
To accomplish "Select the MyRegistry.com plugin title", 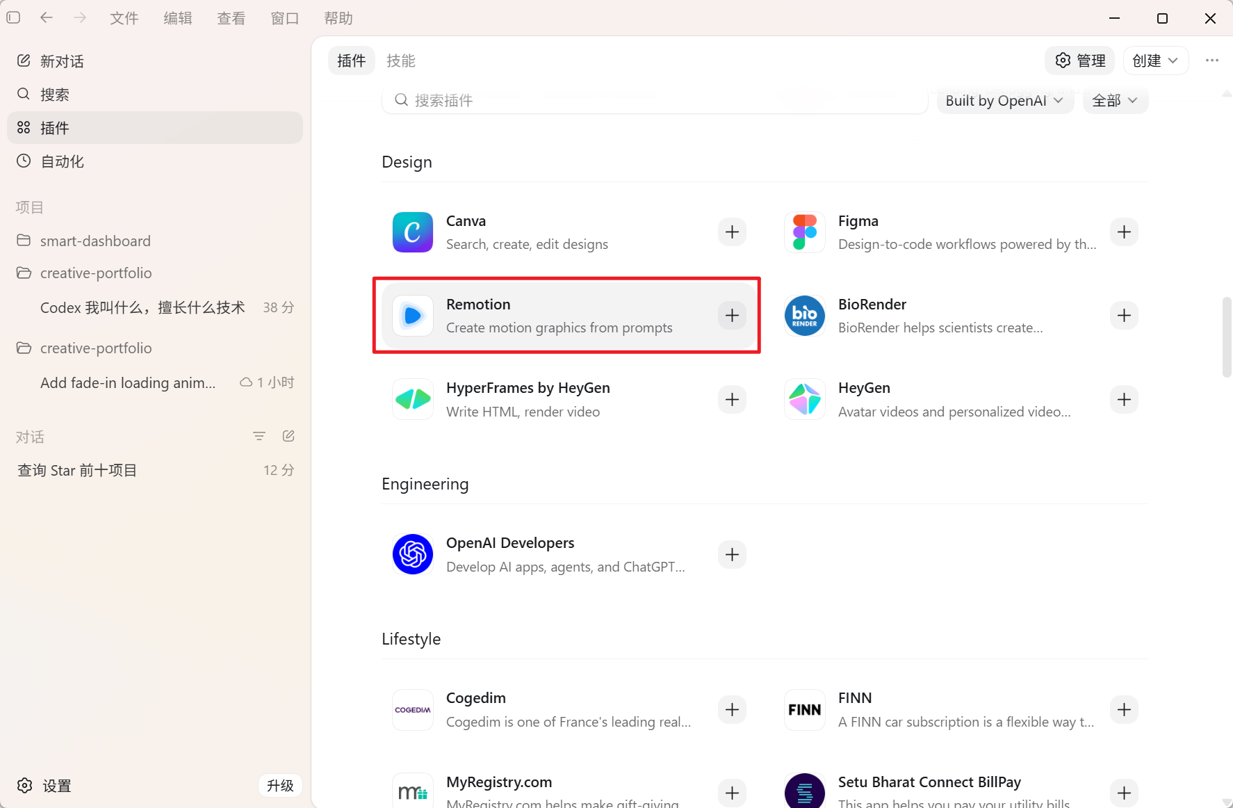I will 499,782.
